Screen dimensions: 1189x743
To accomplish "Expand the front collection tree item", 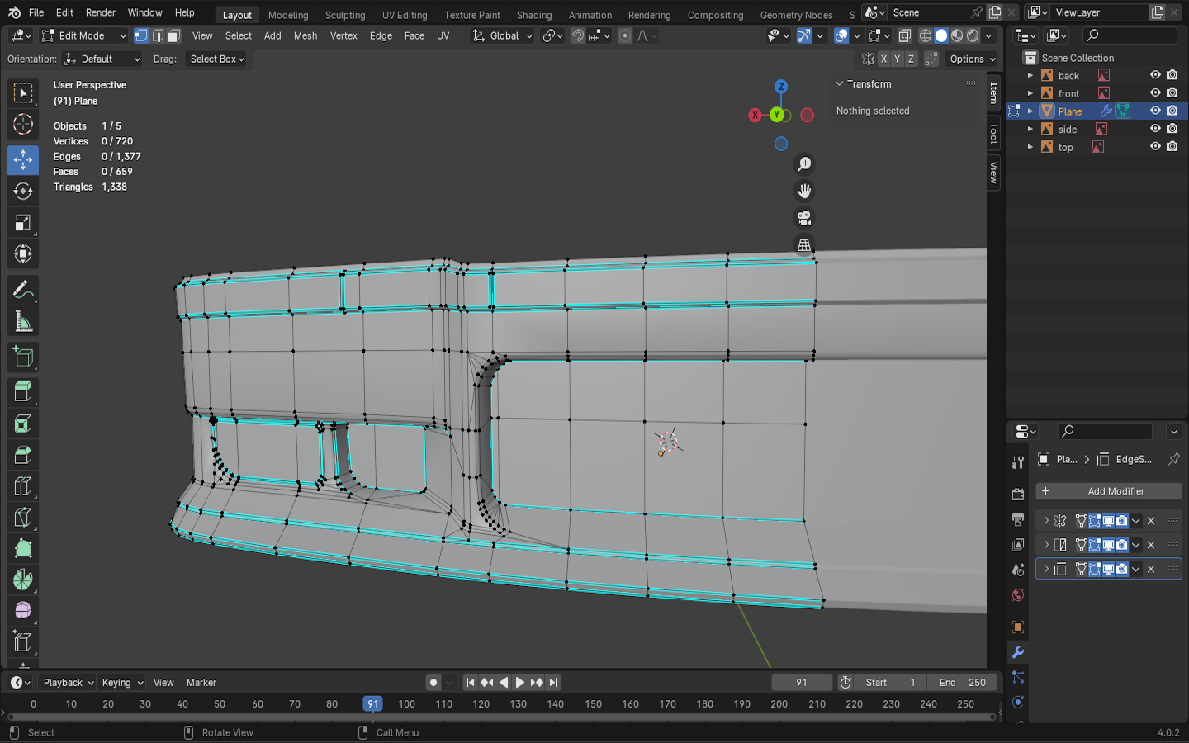I will [x=1030, y=93].
